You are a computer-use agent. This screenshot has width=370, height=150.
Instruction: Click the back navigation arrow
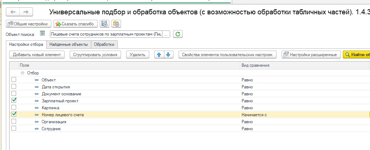pos(13,12)
